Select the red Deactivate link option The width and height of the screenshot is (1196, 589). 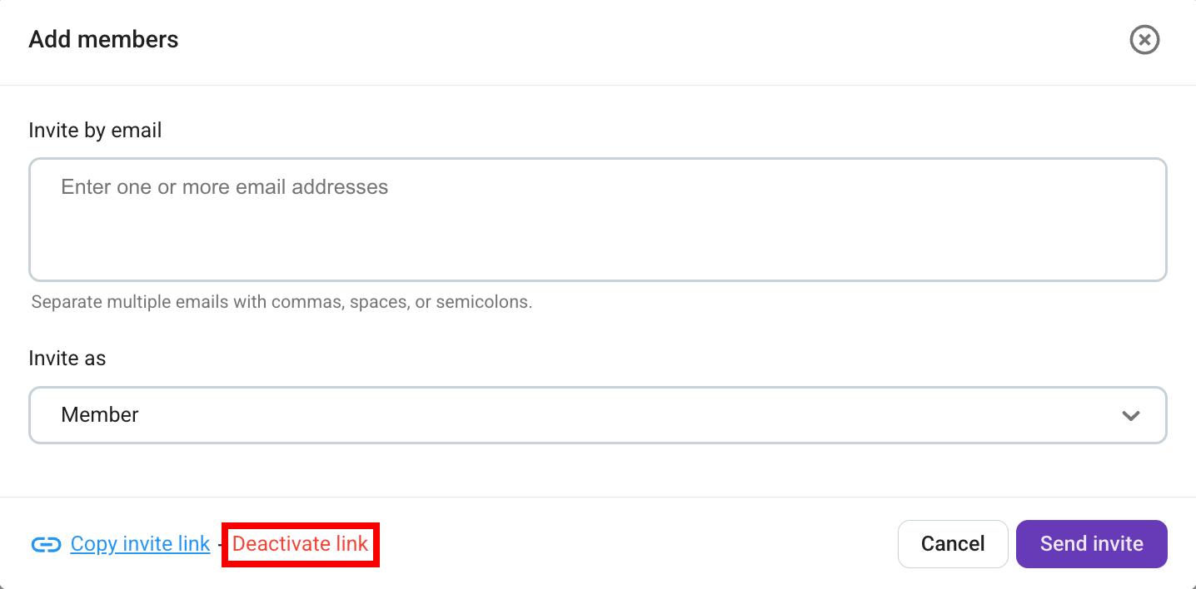click(x=300, y=544)
